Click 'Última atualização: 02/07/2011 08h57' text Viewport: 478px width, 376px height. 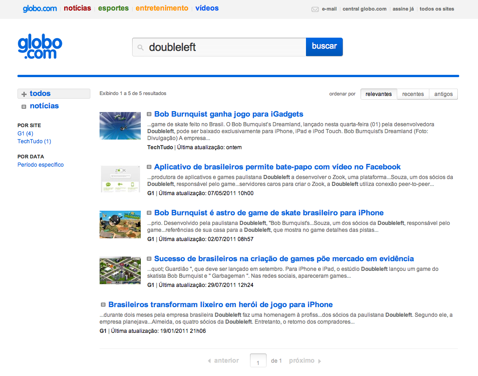coord(206,239)
